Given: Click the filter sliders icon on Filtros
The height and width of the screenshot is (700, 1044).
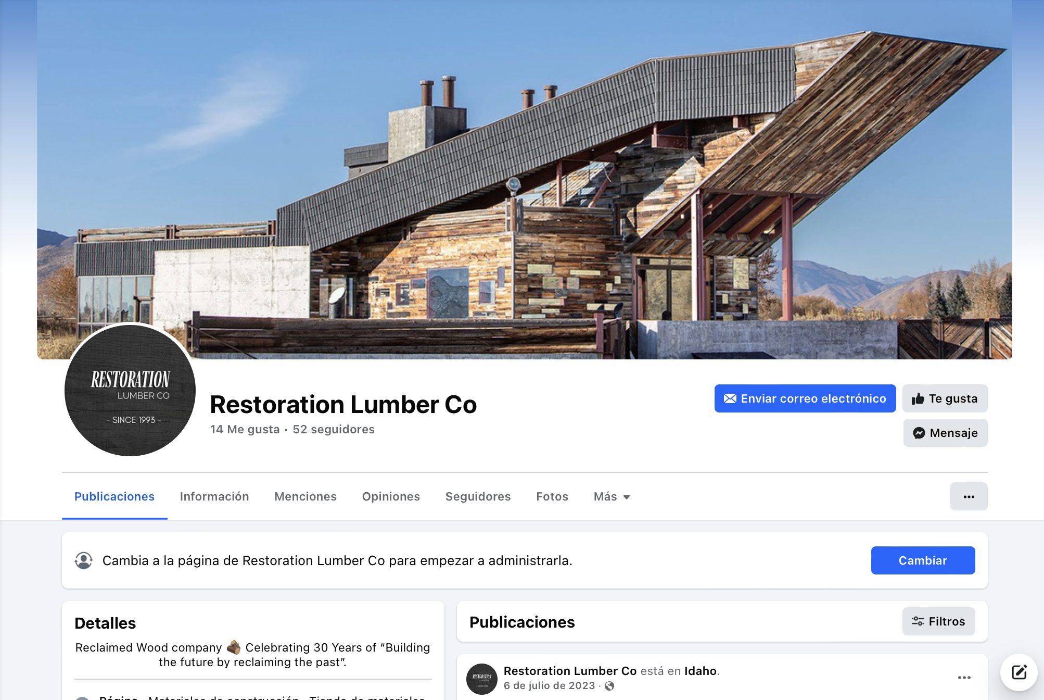Looking at the screenshot, I should click(918, 622).
